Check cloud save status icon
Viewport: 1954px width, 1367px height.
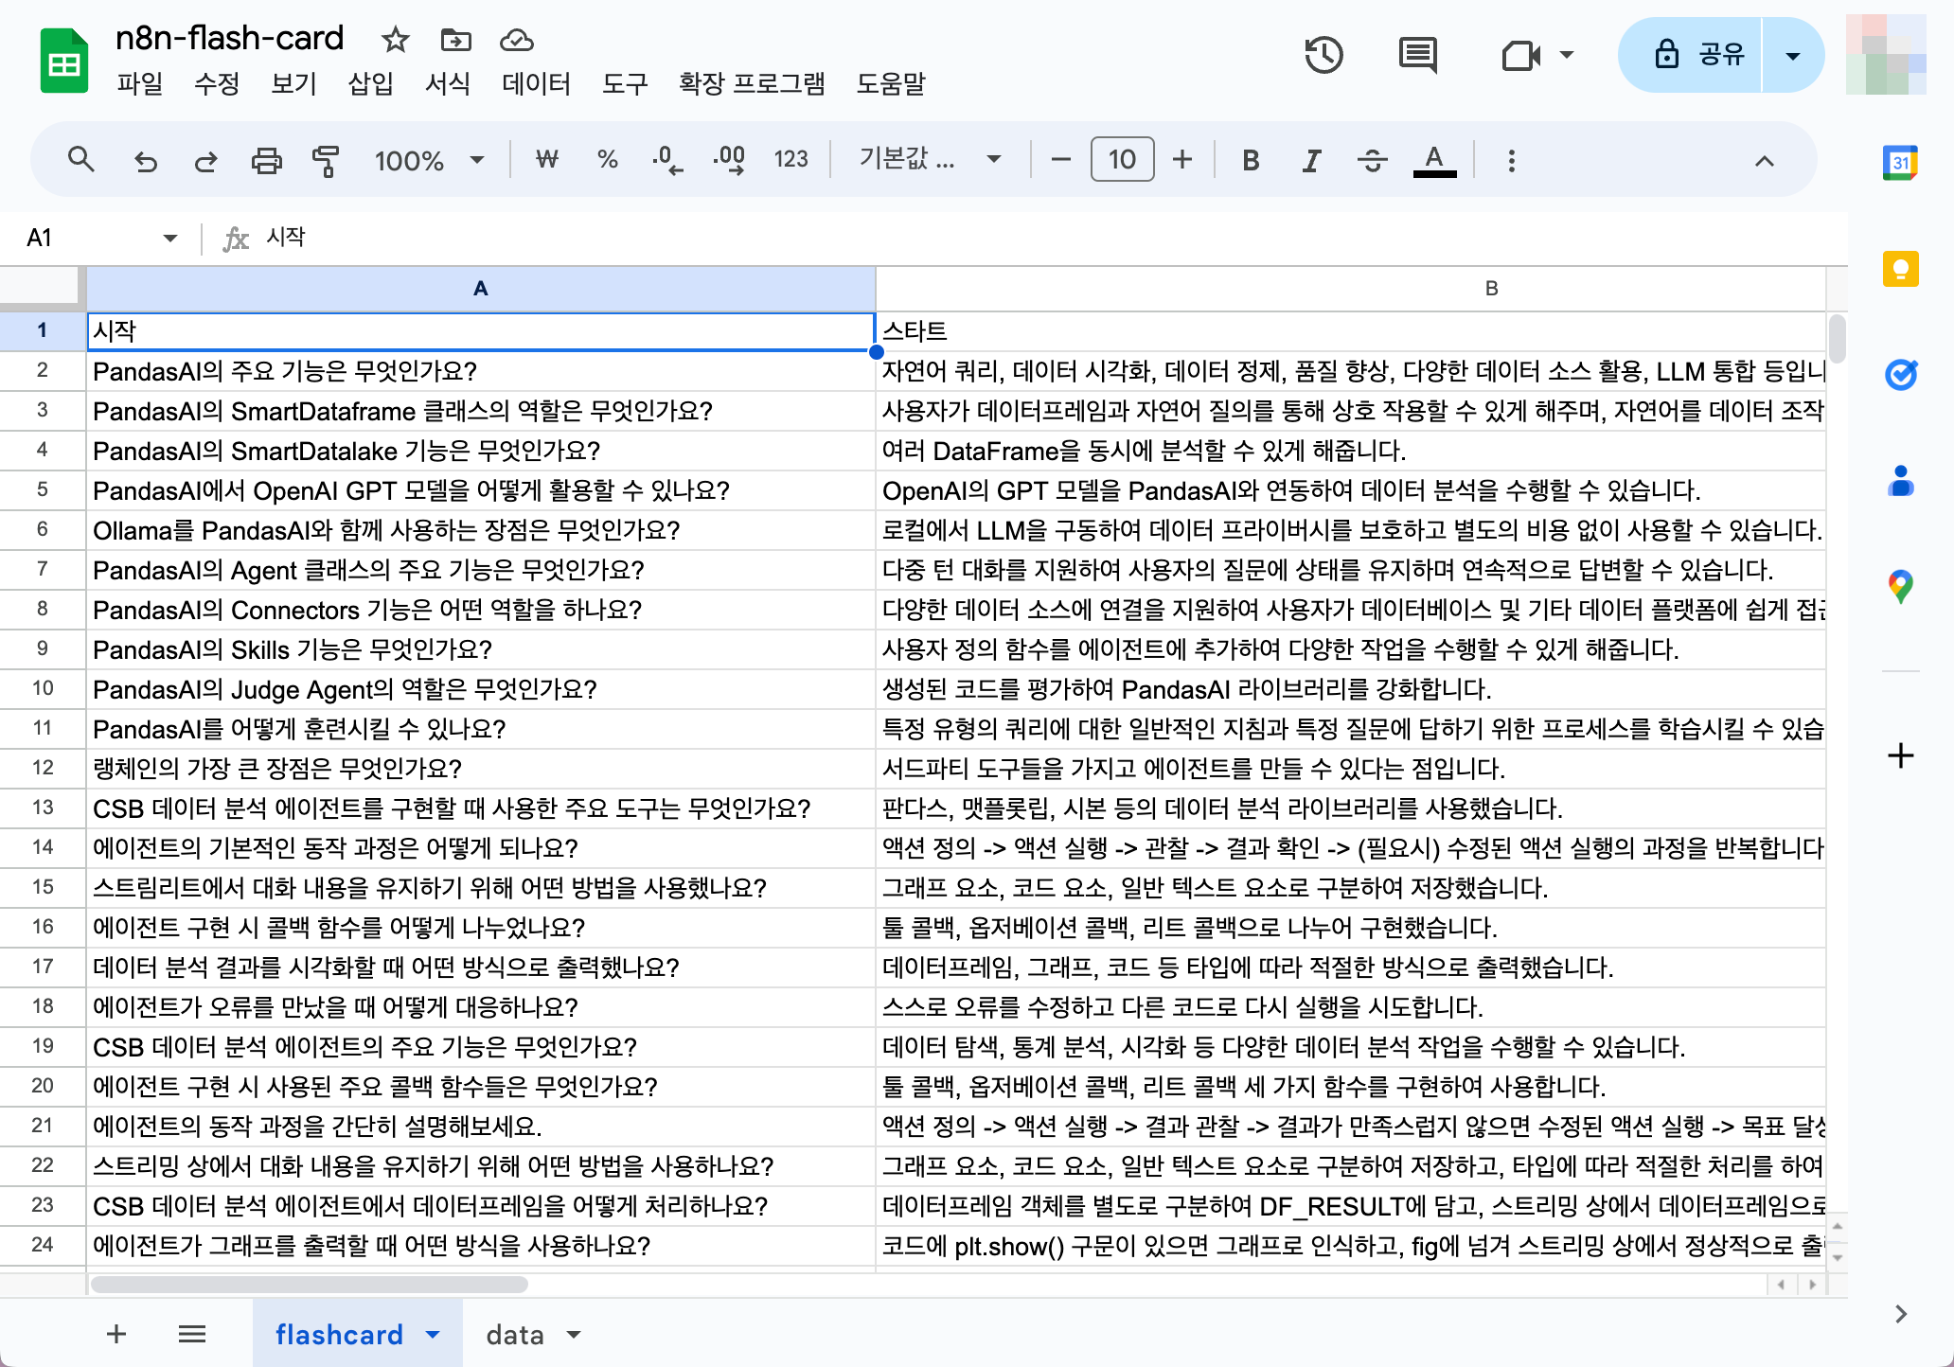click(x=516, y=40)
